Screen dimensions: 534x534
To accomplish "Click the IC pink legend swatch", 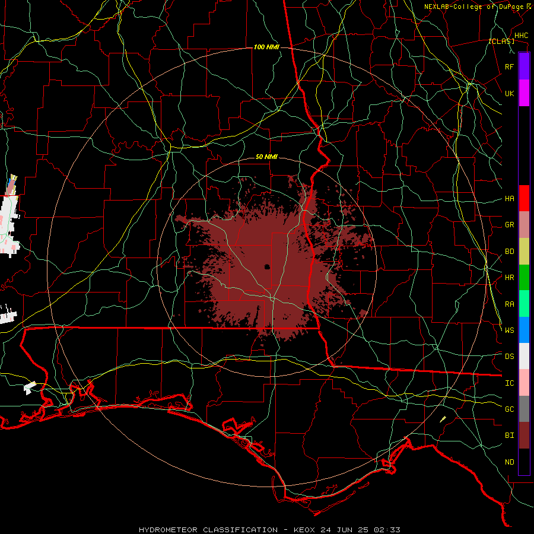I will coord(524,383).
